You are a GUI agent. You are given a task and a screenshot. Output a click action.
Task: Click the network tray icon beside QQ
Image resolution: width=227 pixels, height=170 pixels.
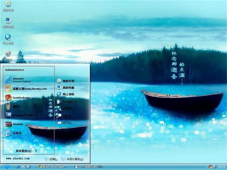(214, 167)
